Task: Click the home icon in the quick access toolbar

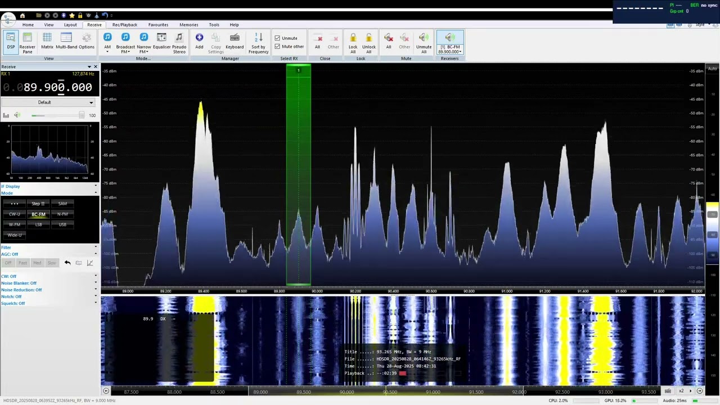Action: point(22,15)
